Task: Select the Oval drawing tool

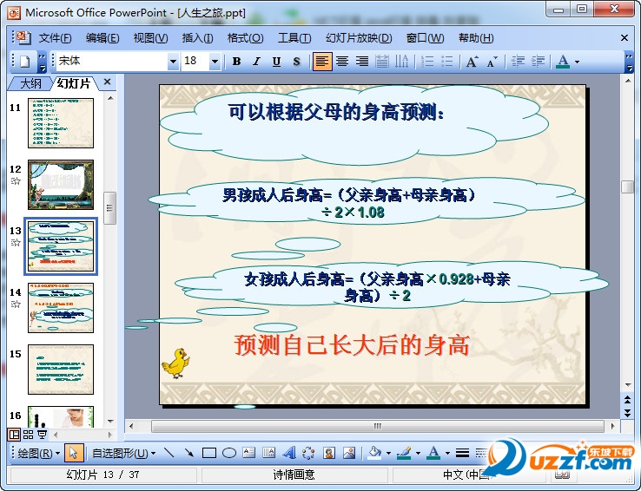Action: [229, 453]
